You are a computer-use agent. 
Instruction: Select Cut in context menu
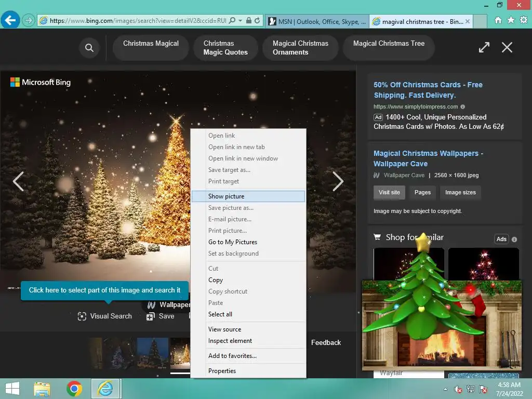[x=248, y=269]
